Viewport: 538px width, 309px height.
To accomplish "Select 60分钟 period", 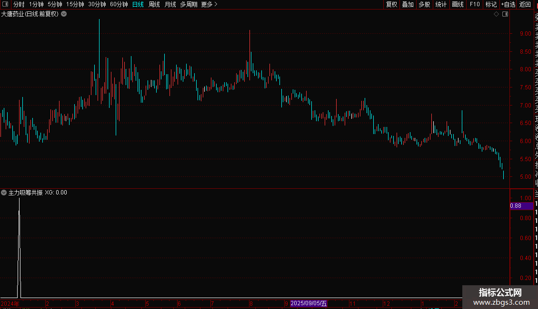I will point(119,4).
